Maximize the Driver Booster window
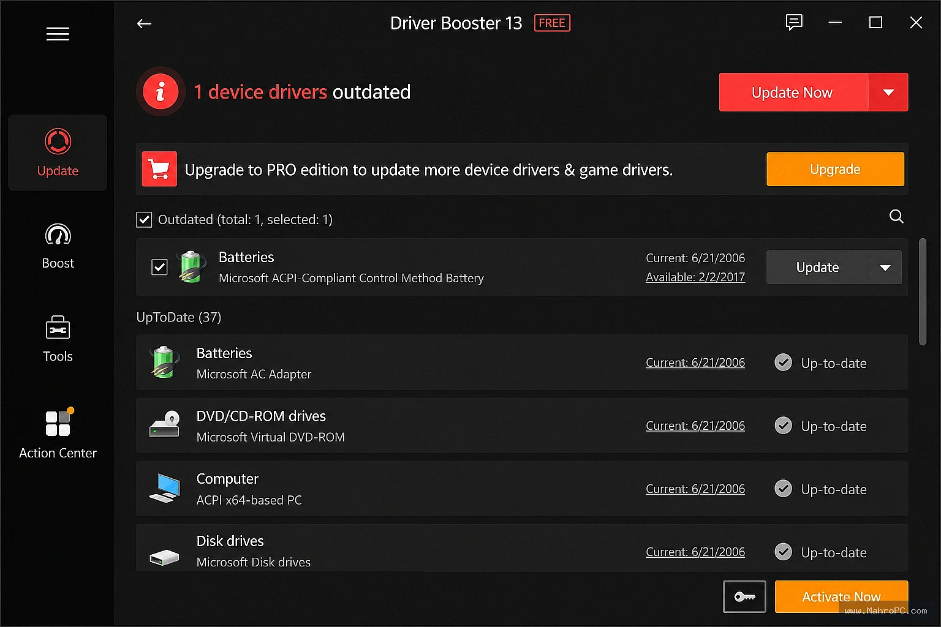This screenshot has width=941, height=627. (876, 23)
